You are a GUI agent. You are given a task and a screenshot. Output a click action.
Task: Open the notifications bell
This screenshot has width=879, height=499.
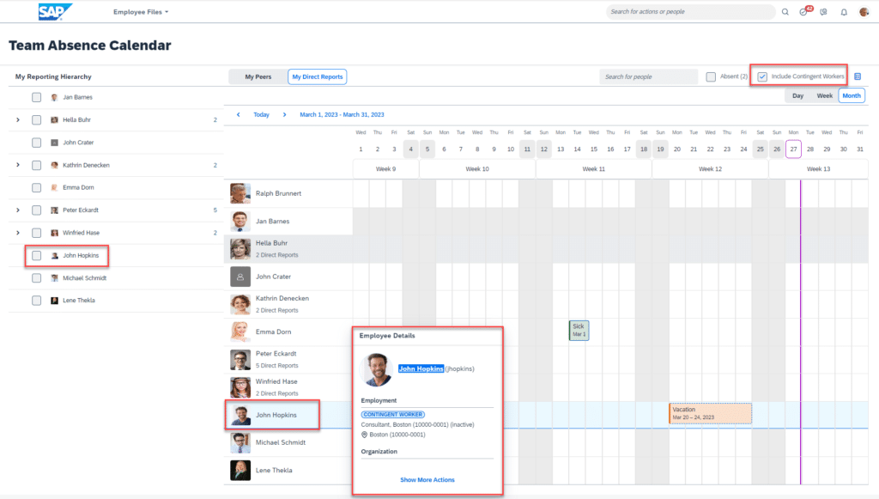pos(844,12)
